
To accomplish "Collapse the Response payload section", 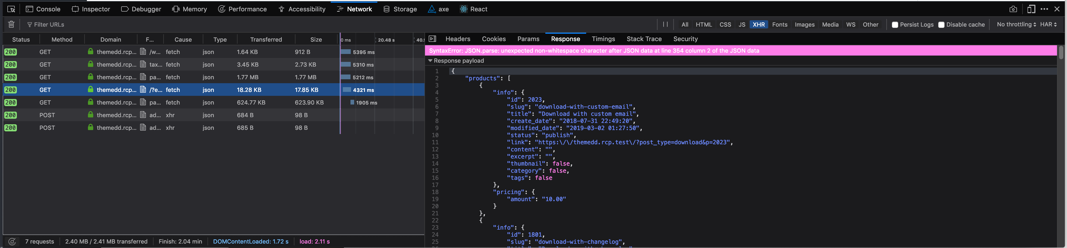I will (430, 61).
